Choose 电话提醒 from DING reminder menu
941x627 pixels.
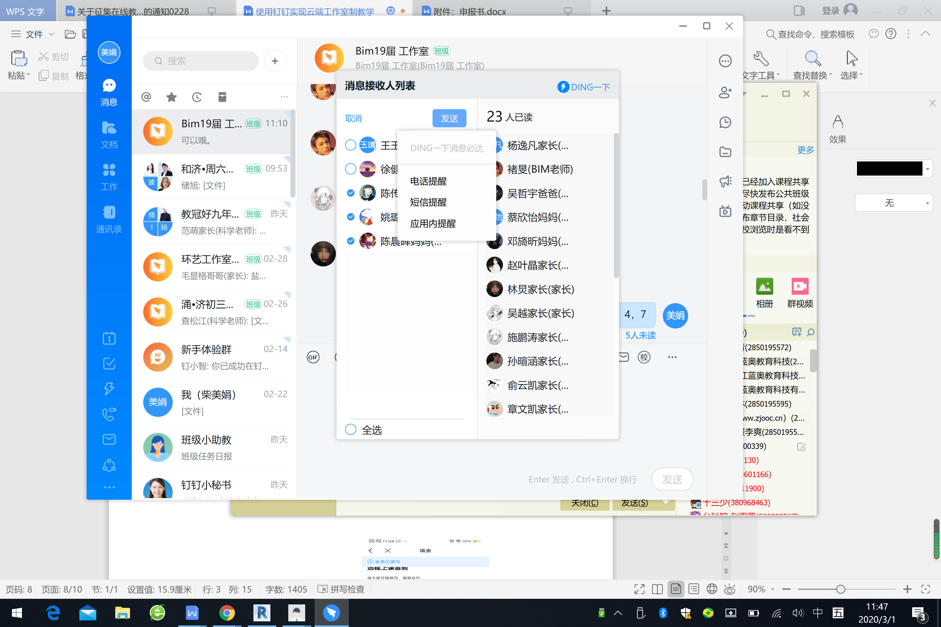click(428, 181)
